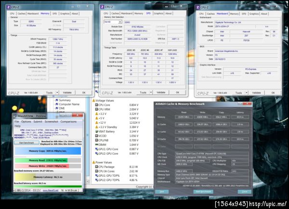Open the About tab in the Mainboard window
Screen dimensions: 289x209
pyautogui.click(x=264, y=14)
